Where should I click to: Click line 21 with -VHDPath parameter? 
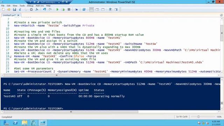pyautogui.click(x=109, y=62)
